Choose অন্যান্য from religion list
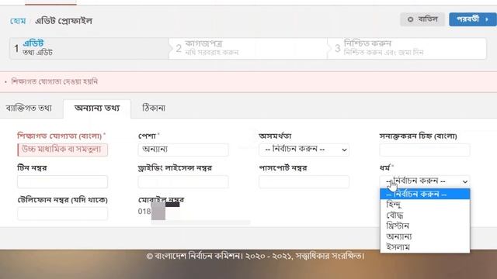This screenshot has height=279, width=497. pos(425,236)
